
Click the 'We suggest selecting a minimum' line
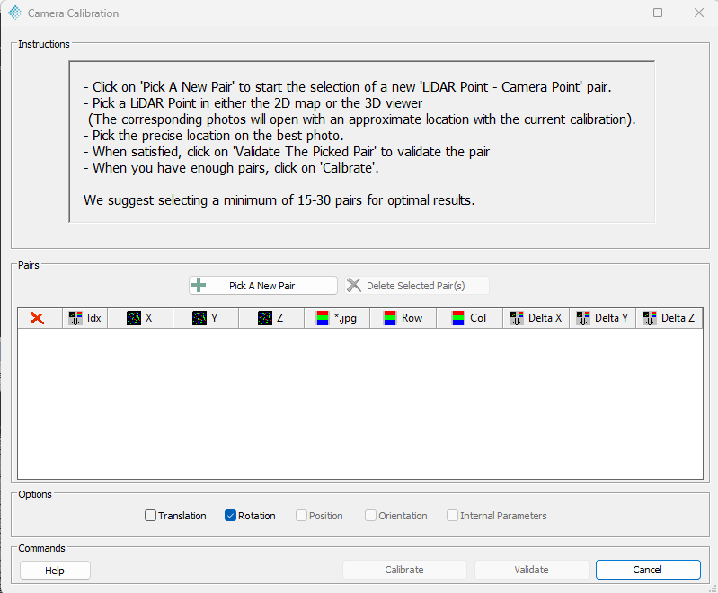[279, 200]
